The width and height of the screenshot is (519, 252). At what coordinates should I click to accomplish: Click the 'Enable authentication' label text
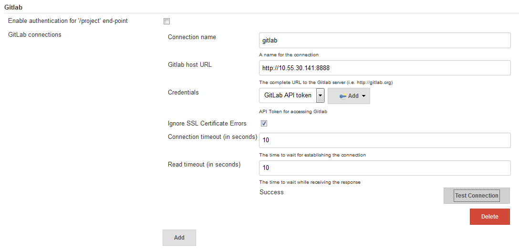68,21
